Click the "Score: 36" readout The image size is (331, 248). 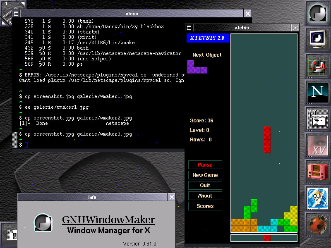(x=201, y=121)
